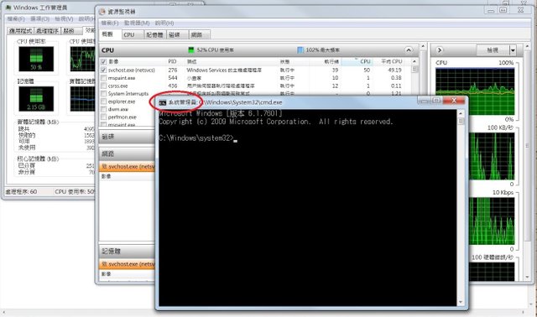Click the green 52% CPU usage indicator icon
This screenshot has width=537, height=317.
coord(191,50)
